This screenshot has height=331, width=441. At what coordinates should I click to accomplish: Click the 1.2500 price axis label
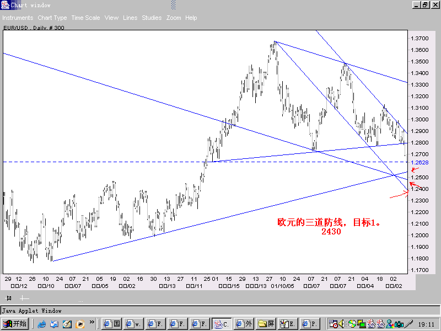[x=420, y=177]
